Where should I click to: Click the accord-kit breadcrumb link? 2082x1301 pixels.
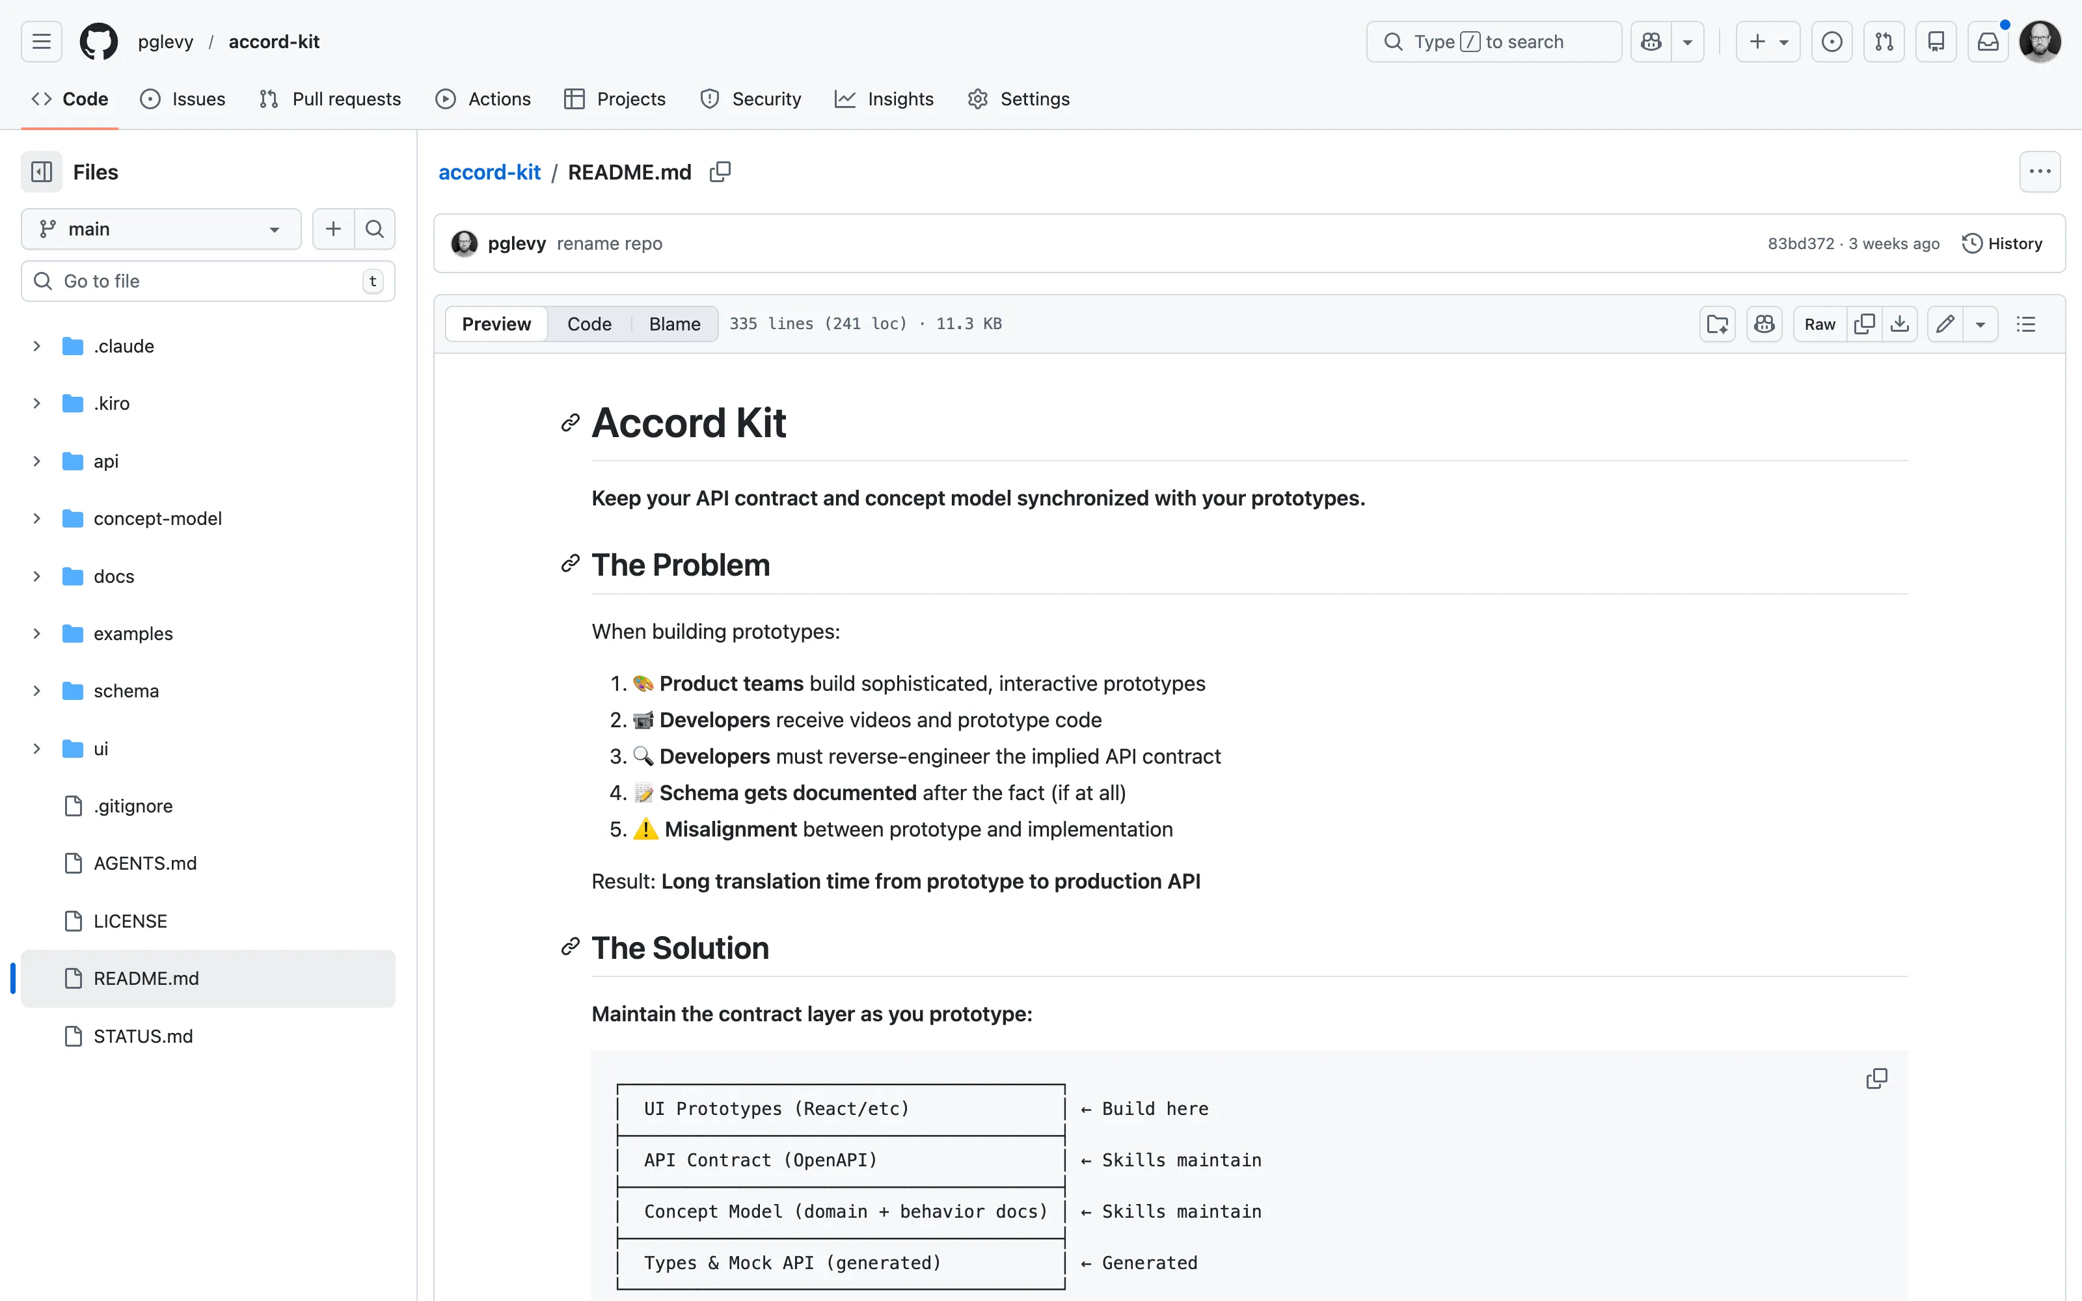click(x=489, y=172)
